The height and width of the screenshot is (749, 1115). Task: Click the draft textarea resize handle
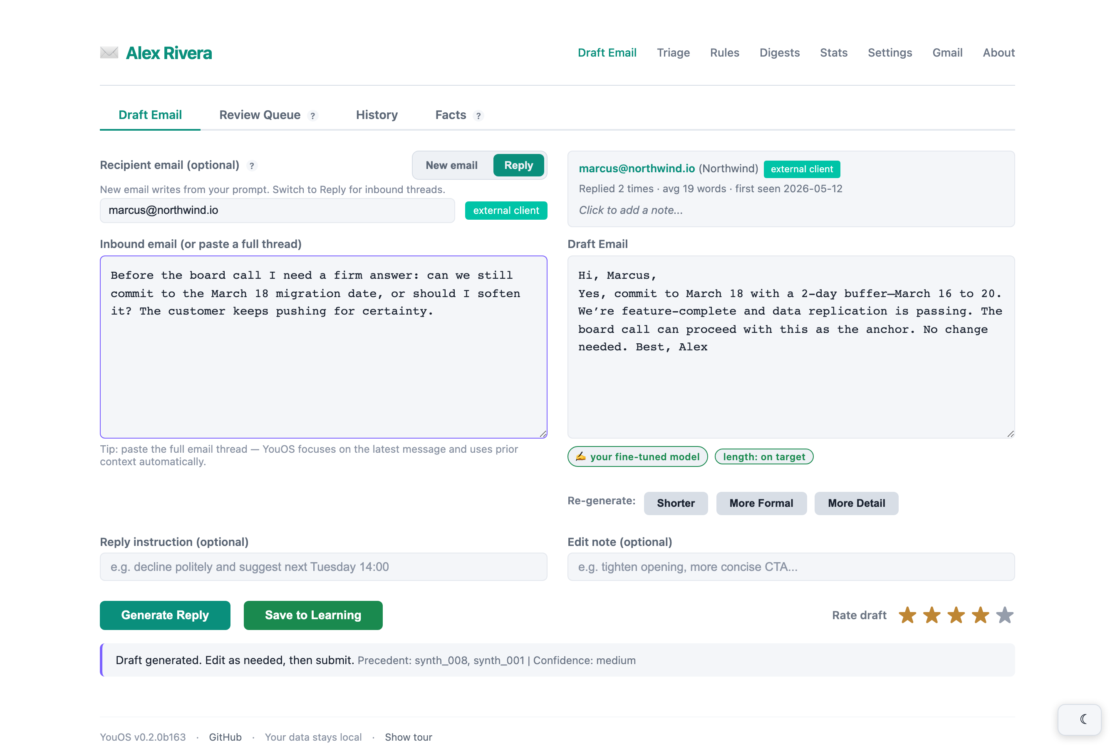(1011, 434)
